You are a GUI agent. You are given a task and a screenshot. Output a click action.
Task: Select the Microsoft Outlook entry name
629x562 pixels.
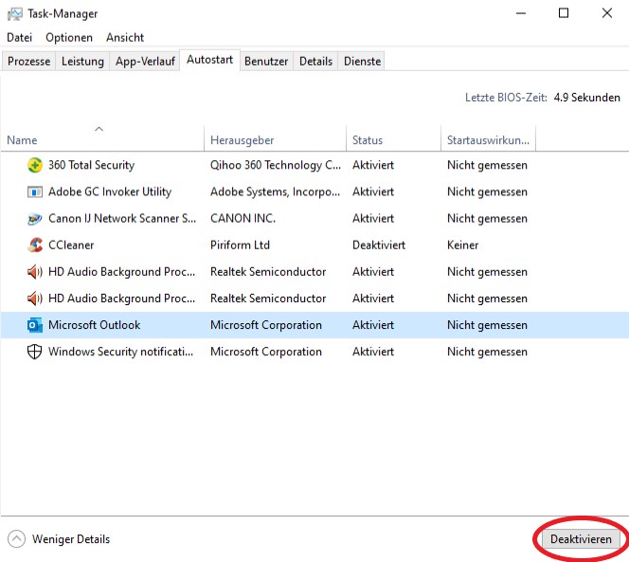click(95, 325)
